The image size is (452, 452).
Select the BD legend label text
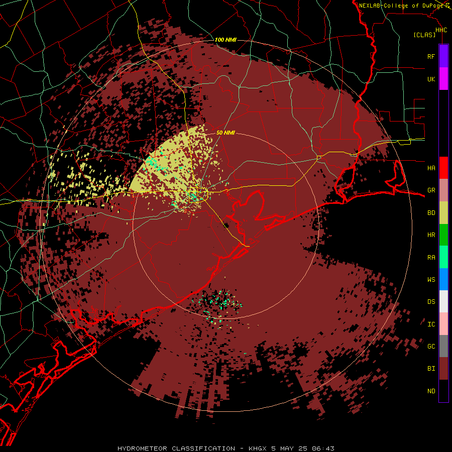click(x=431, y=213)
